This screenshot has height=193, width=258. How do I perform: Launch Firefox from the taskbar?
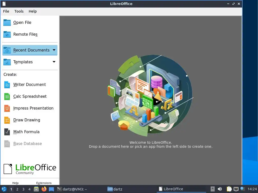(x=44, y=189)
